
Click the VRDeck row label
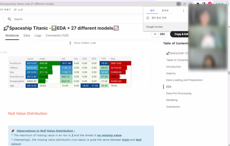point(14,68)
